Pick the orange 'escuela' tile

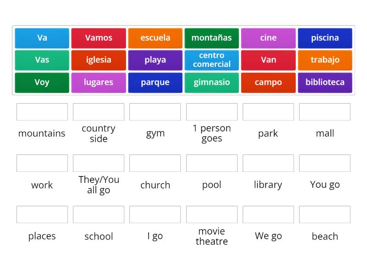155,38
